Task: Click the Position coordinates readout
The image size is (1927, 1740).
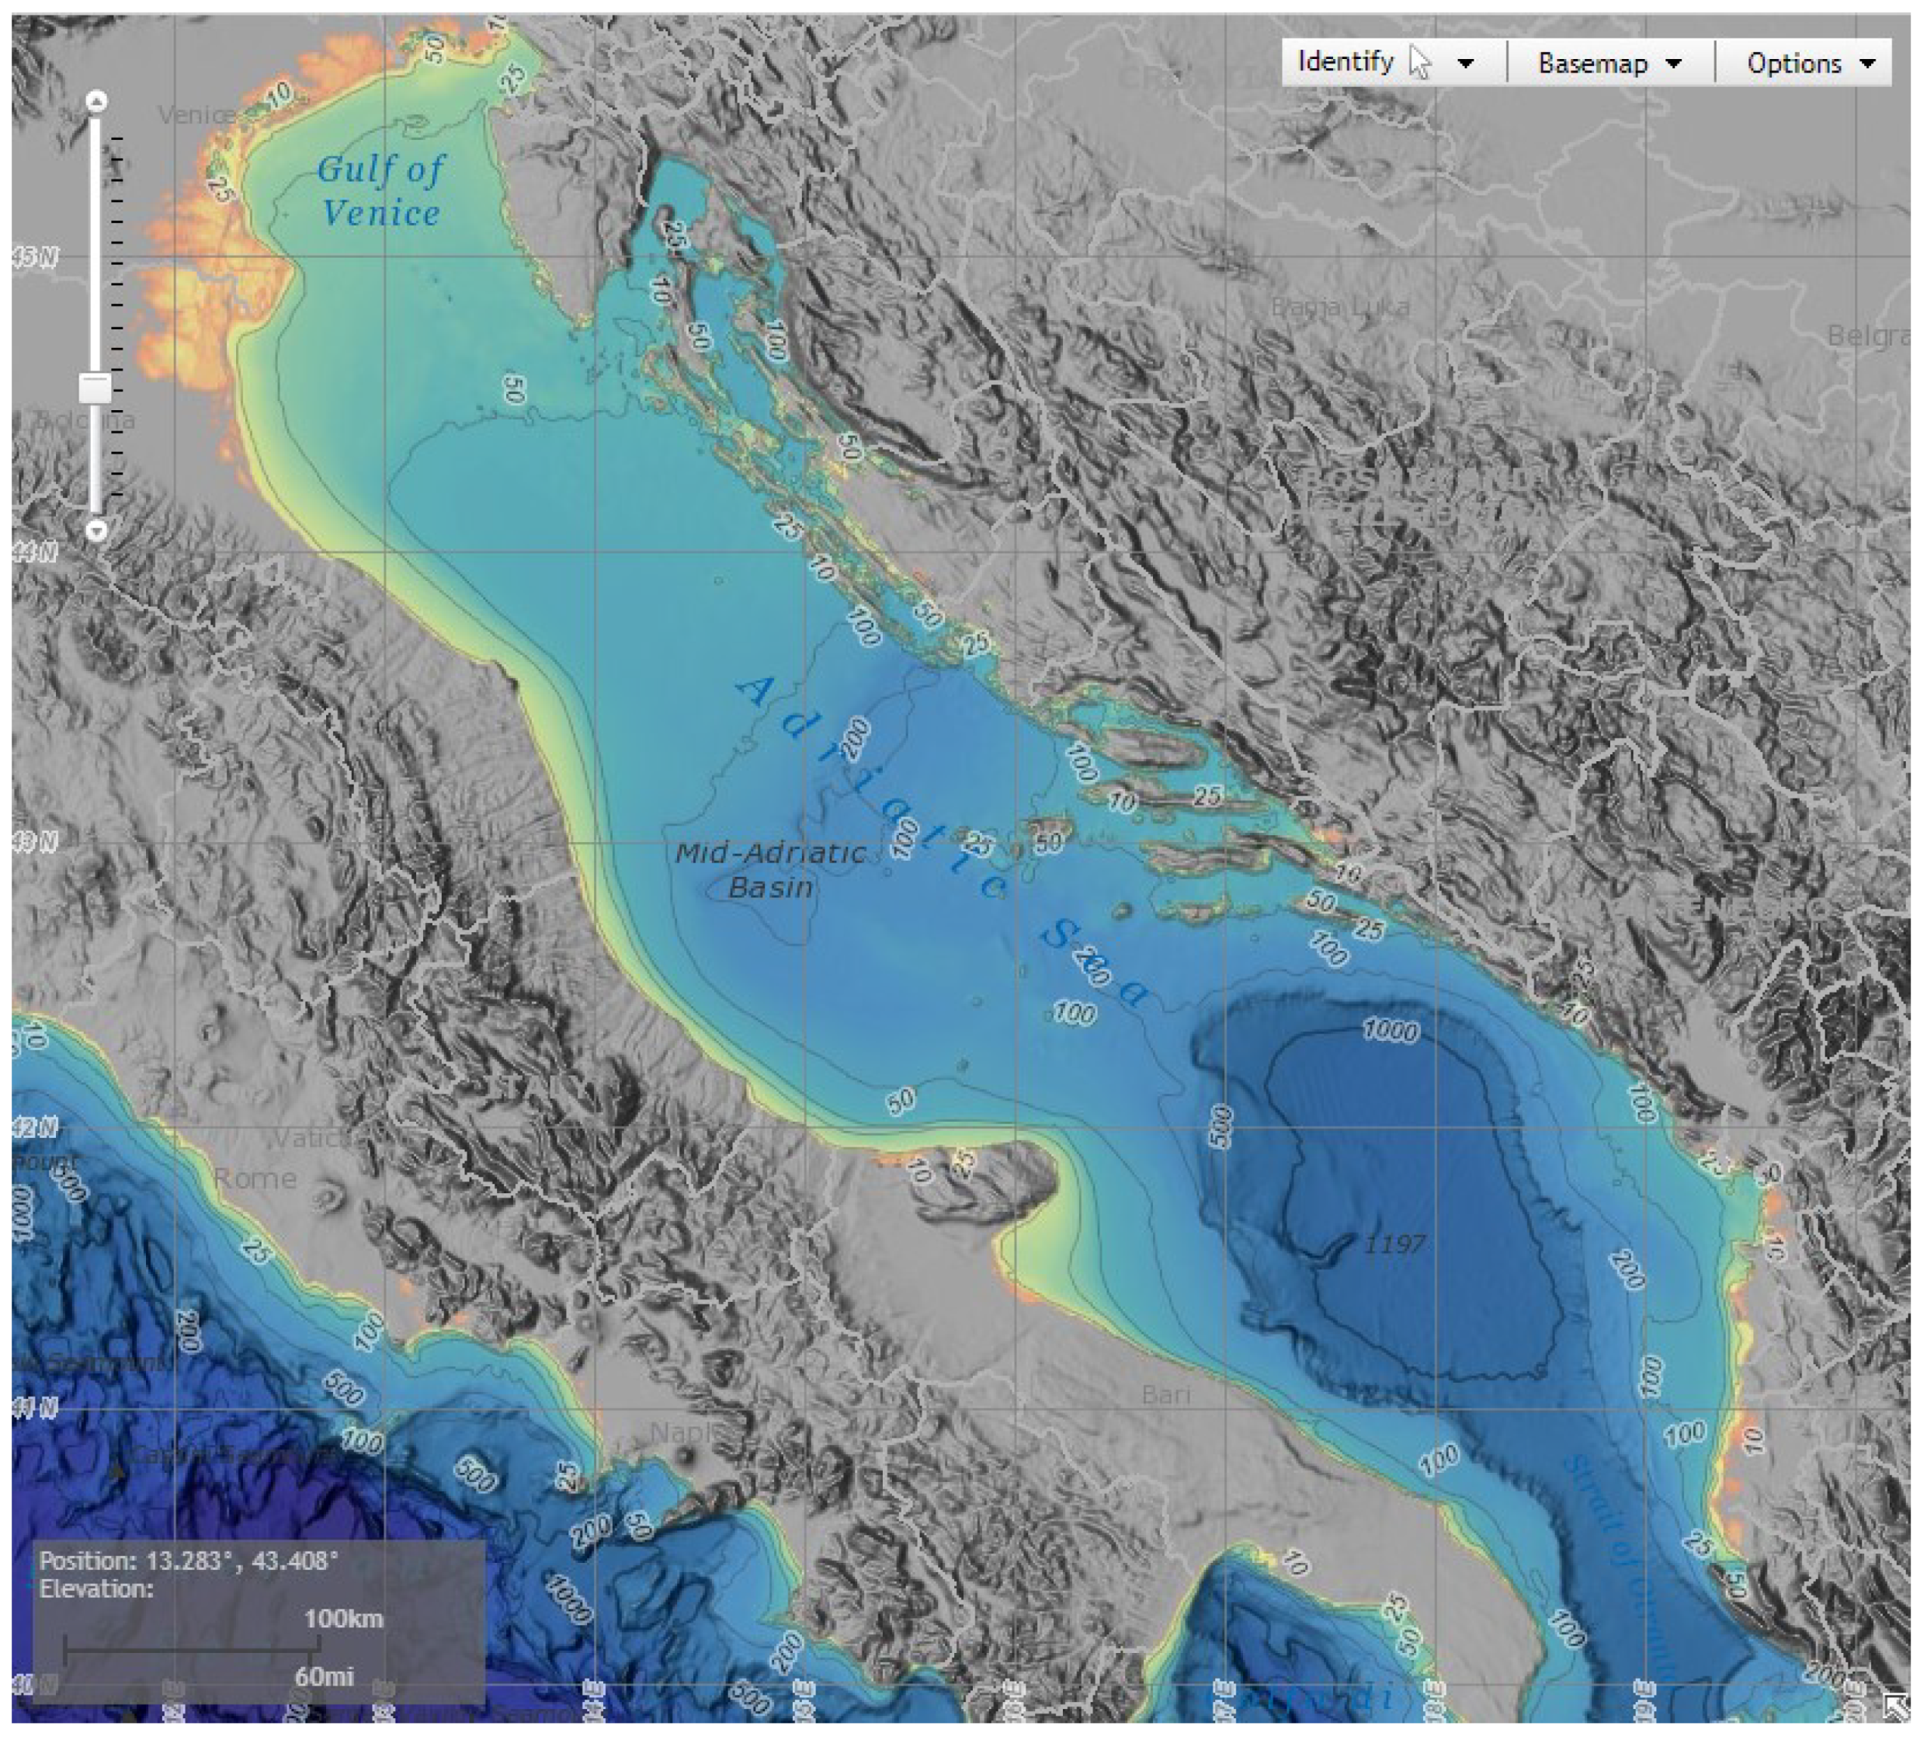Action: pyautogui.click(x=189, y=1561)
